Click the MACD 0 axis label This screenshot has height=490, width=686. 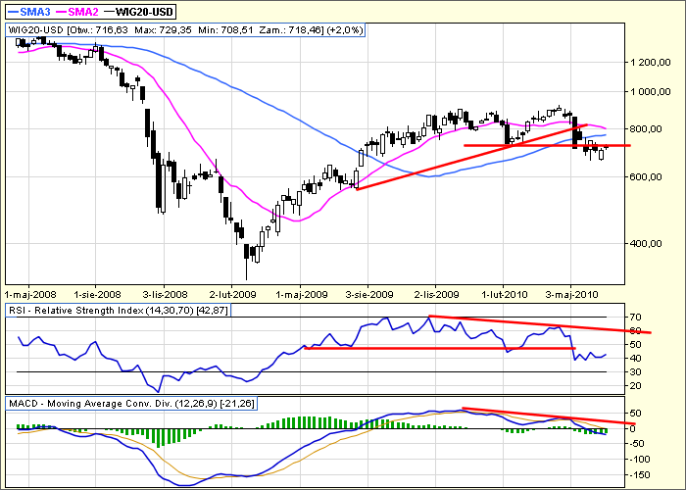pos(632,428)
